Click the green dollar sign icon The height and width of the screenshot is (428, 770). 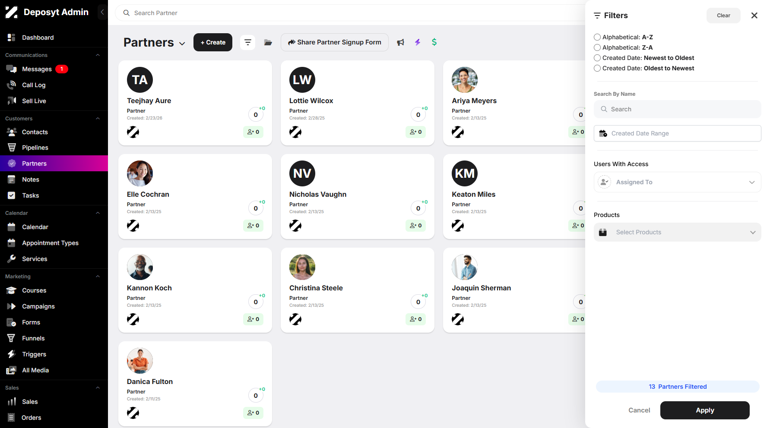coord(434,42)
